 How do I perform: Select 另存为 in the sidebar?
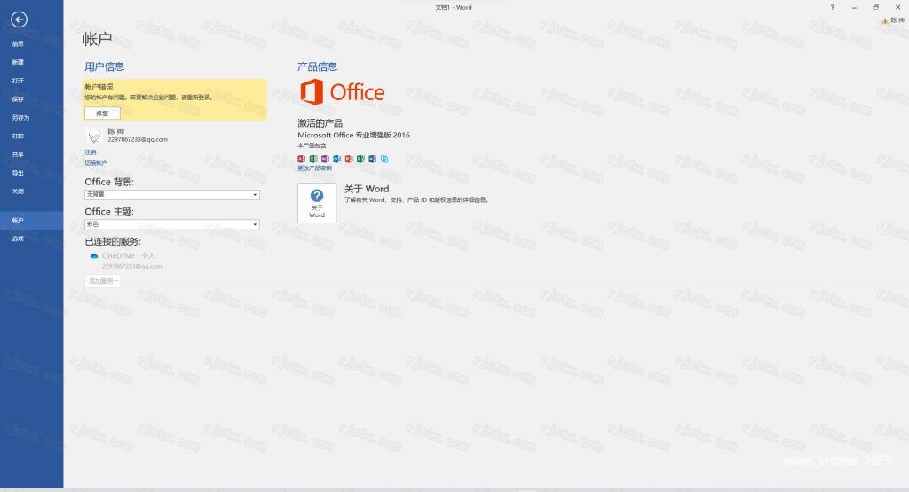[20, 118]
